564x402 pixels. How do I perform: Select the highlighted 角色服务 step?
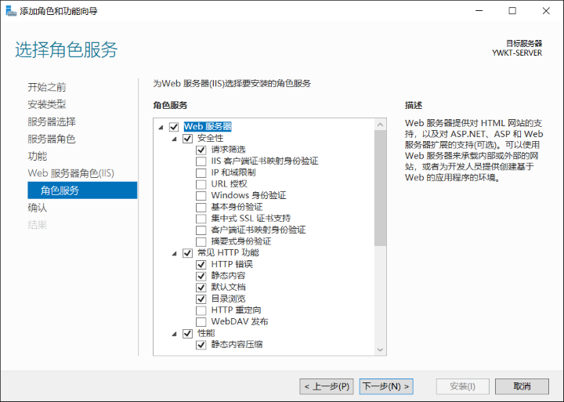(x=82, y=190)
